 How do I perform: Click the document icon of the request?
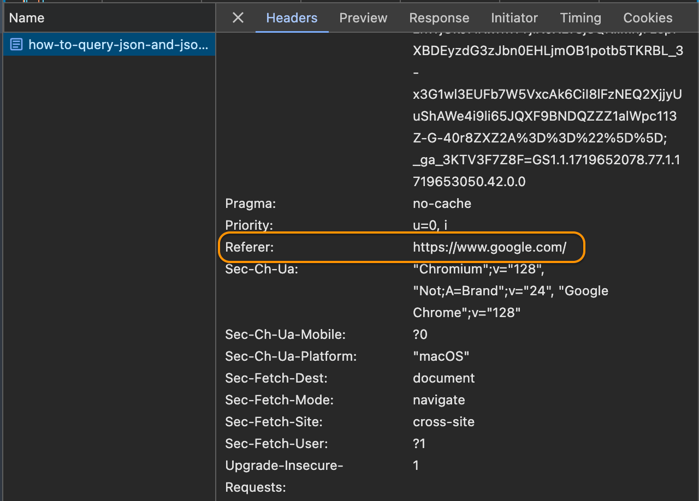click(x=17, y=44)
